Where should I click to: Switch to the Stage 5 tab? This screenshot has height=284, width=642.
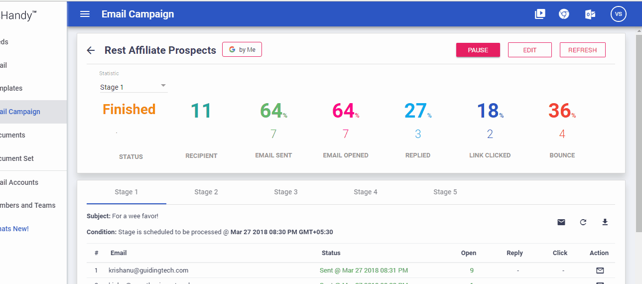coord(445,192)
